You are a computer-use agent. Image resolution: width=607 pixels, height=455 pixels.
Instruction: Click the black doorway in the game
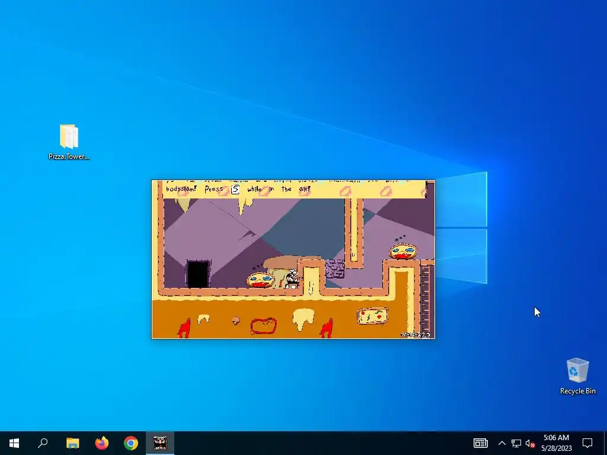coord(198,274)
